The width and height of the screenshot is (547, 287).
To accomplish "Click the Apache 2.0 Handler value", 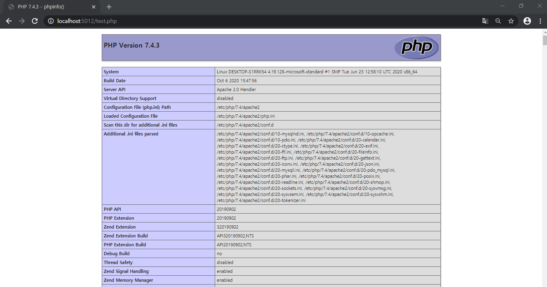I will (236, 89).
